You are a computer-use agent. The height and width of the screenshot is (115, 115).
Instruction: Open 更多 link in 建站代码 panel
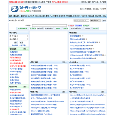26,87
